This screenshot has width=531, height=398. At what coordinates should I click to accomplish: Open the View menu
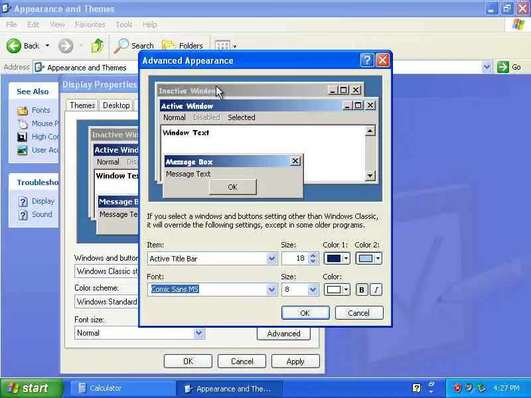(x=57, y=25)
